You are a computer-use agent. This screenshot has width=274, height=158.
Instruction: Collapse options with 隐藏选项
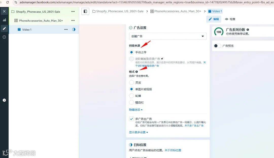pyautogui.click(x=136, y=110)
